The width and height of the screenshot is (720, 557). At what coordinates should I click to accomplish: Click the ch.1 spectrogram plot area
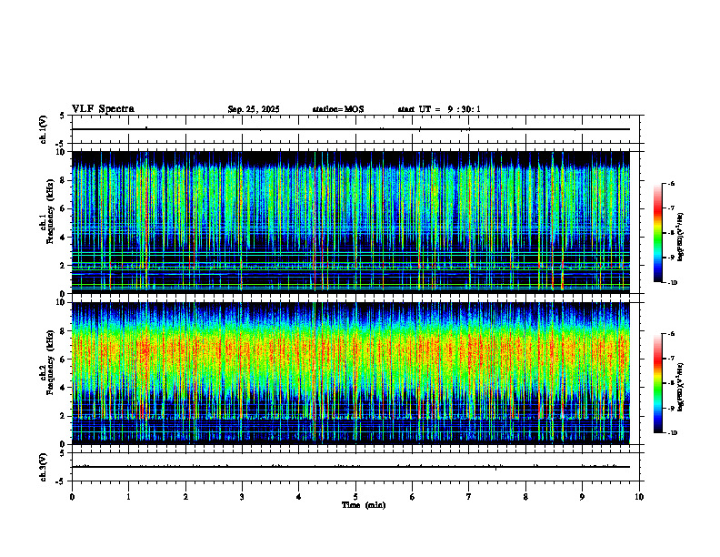point(351,222)
